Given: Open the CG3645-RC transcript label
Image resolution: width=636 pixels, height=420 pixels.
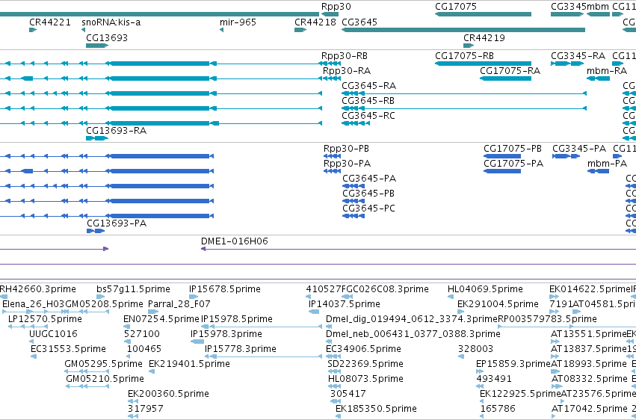Looking at the screenshot, I should pos(368,117).
